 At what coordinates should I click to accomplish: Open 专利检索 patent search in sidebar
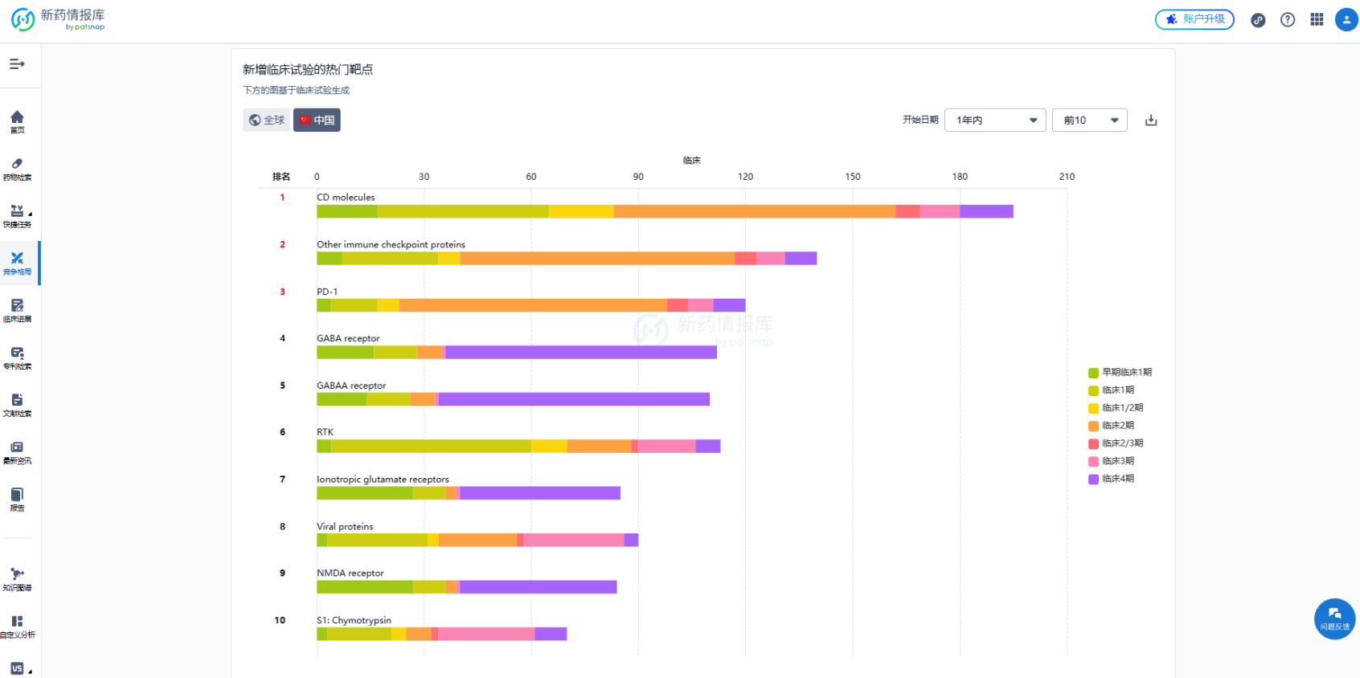[x=17, y=357]
